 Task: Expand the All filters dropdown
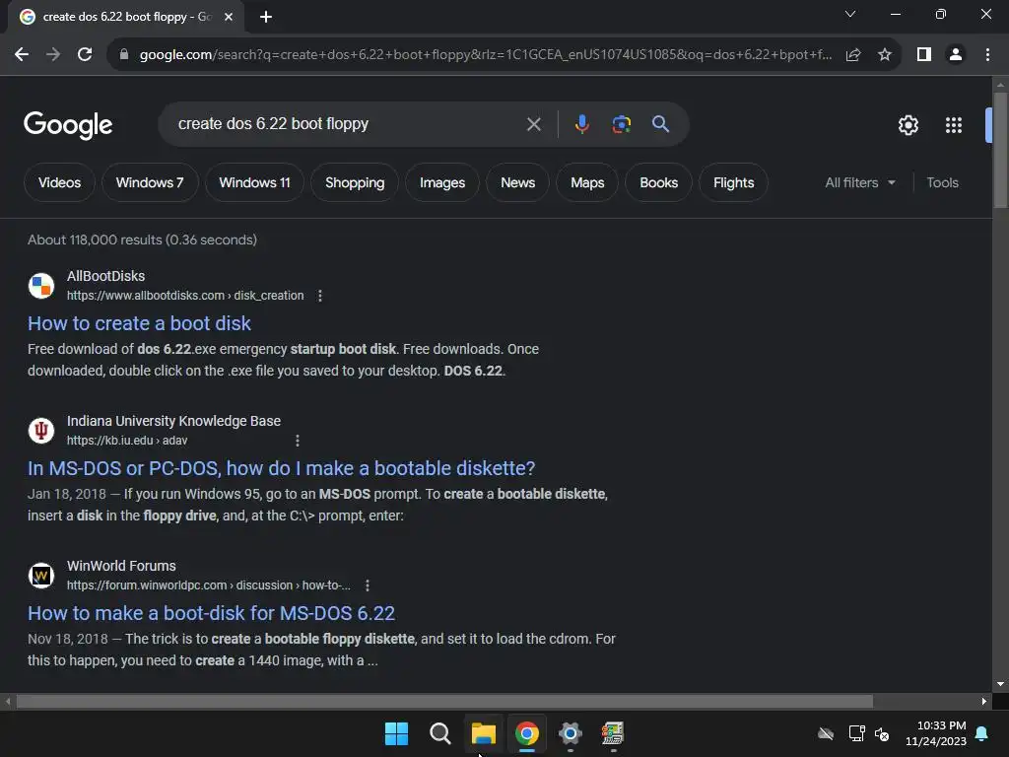pos(860,182)
